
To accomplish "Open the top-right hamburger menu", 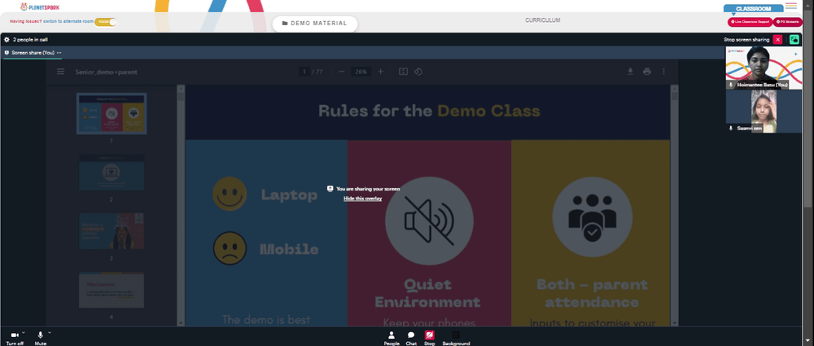I will click(x=790, y=6).
